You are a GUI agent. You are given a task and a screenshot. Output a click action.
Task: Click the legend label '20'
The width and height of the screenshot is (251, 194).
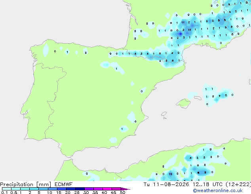pos(68,192)
